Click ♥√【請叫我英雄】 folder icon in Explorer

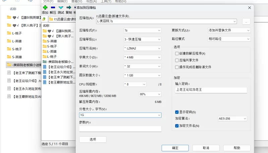(9, 17)
